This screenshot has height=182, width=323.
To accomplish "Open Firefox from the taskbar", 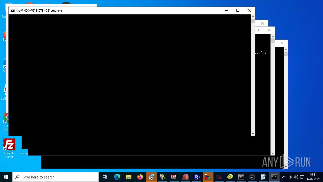I will (140, 177).
